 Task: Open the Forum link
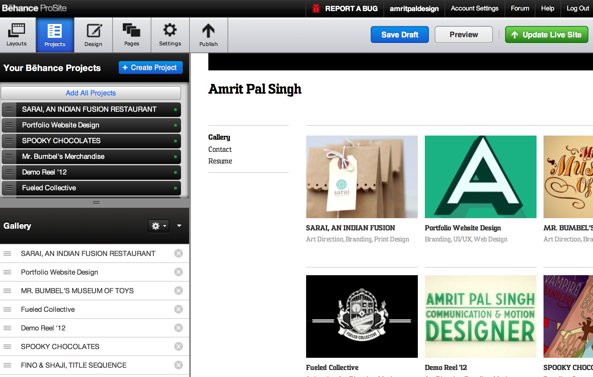(520, 8)
